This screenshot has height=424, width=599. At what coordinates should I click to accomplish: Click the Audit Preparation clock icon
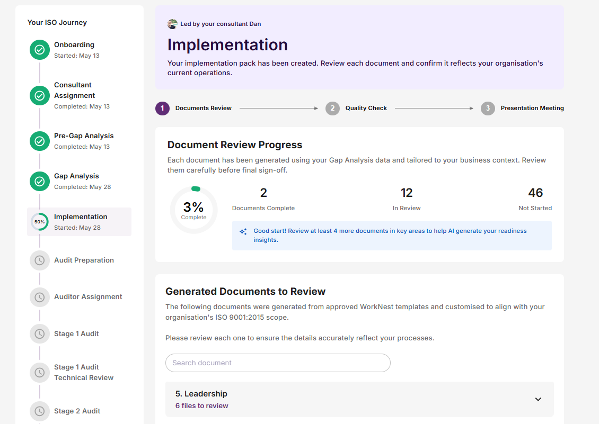pyautogui.click(x=40, y=260)
